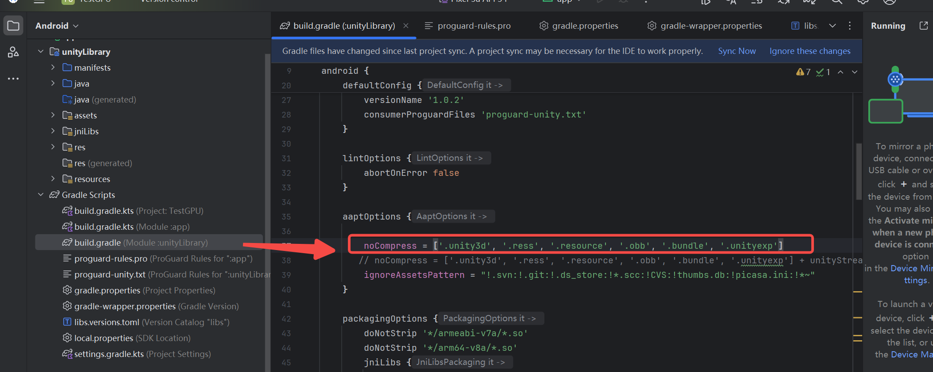Click the elephant icon on the build.gradle tab
Viewport: 933px width, 372px height.
[285, 26]
